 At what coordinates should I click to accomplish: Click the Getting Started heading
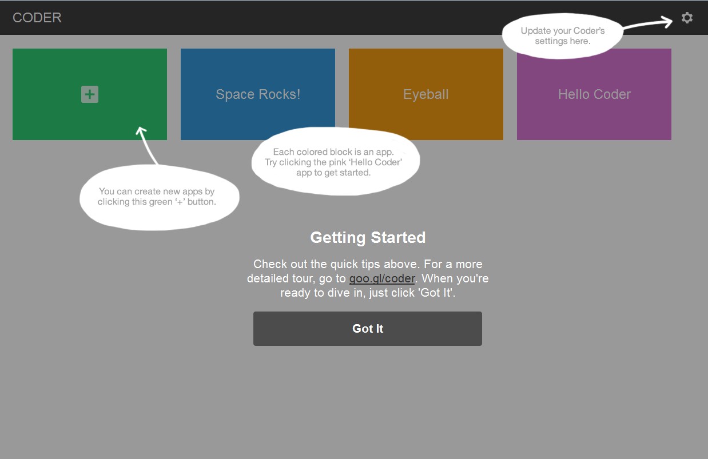point(368,237)
